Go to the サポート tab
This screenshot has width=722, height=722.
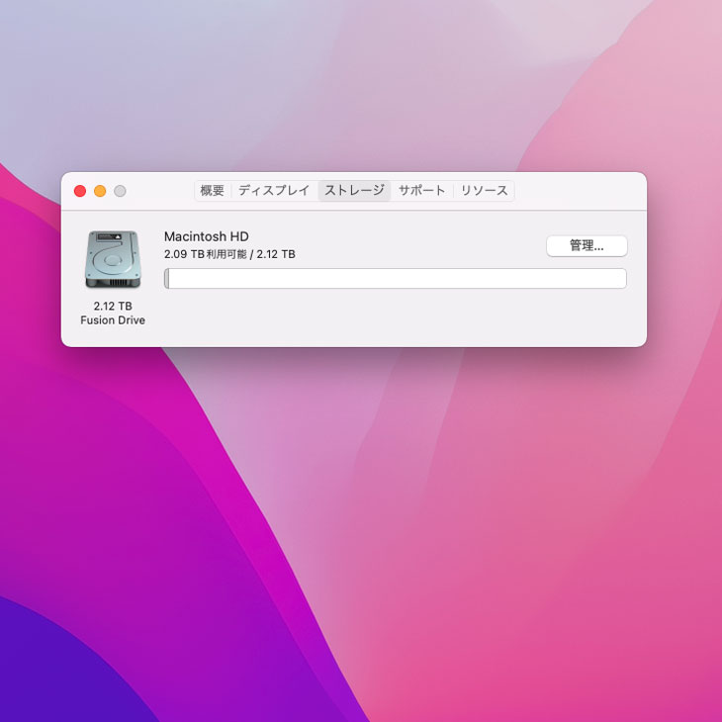pyautogui.click(x=422, y=191)
